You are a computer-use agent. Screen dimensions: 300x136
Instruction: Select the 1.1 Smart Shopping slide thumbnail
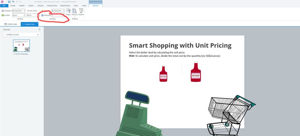coord(21,46)
